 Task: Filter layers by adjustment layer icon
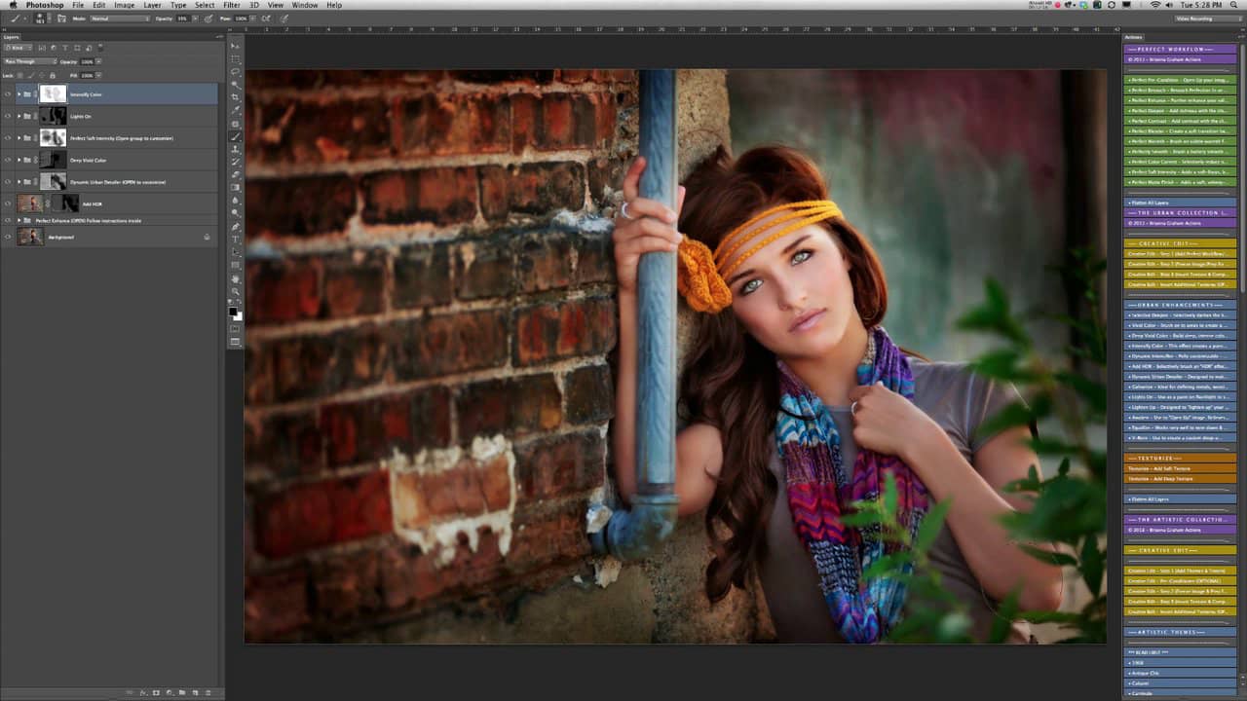(56, 48)
